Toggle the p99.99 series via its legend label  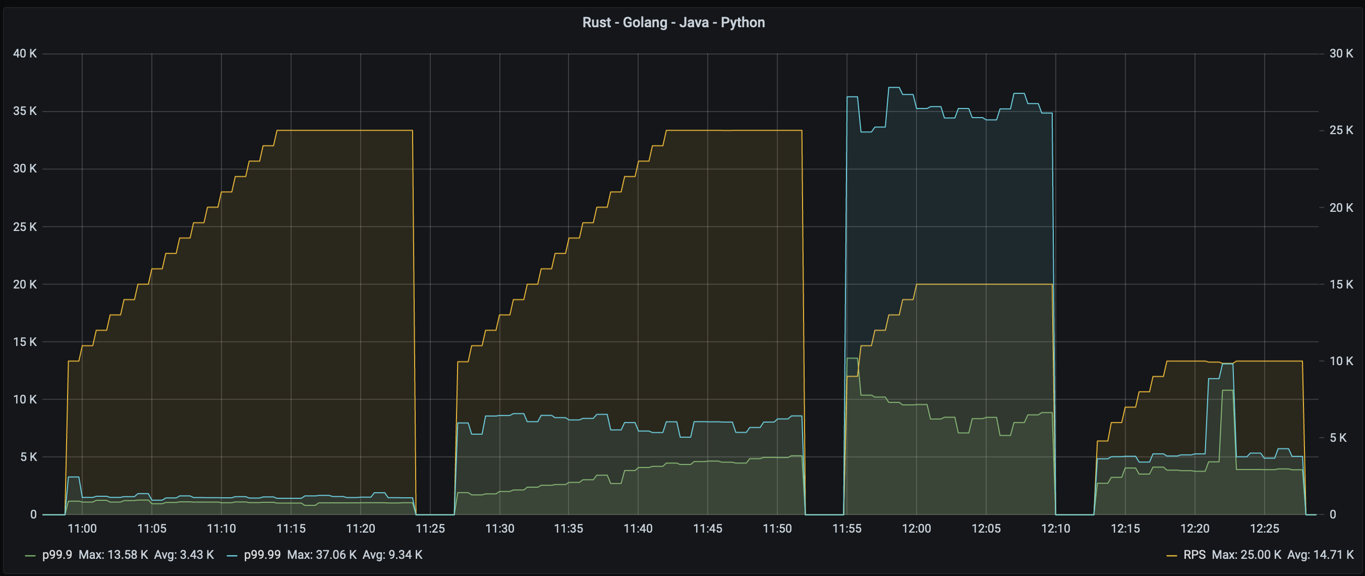pyautogui.click(x=262, y=555)
